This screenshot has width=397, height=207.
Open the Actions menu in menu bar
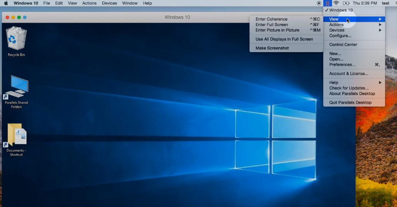90,3
